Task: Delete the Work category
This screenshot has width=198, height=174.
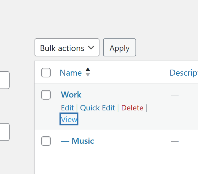Action: tap(132, 108)
